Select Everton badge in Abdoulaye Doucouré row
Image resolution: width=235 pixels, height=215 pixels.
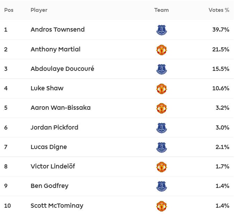[161, 69]
